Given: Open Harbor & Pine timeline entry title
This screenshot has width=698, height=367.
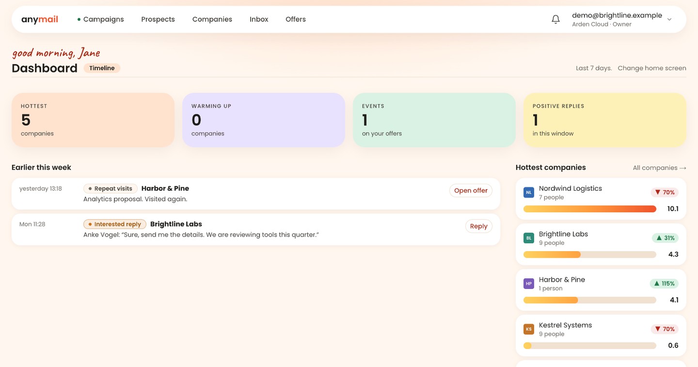Looking at the screenshot, I should pos(165,189).
